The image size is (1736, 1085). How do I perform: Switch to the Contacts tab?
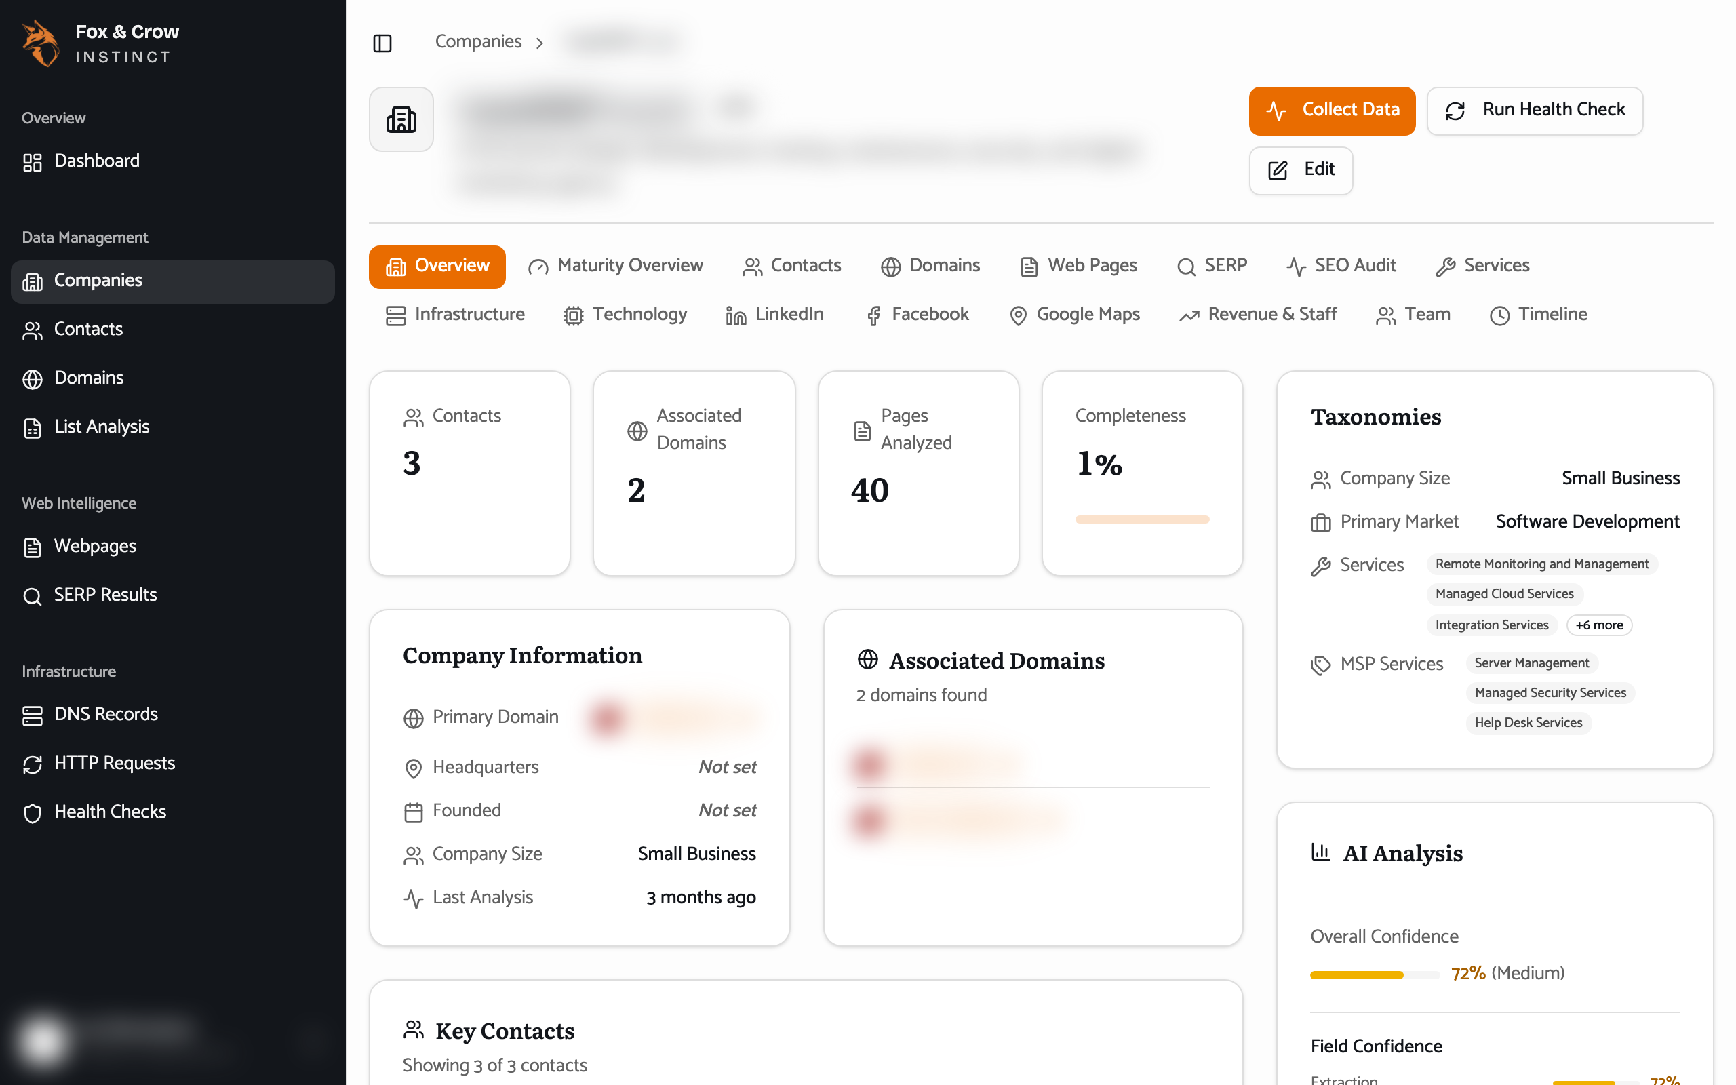tap(792, 267)
